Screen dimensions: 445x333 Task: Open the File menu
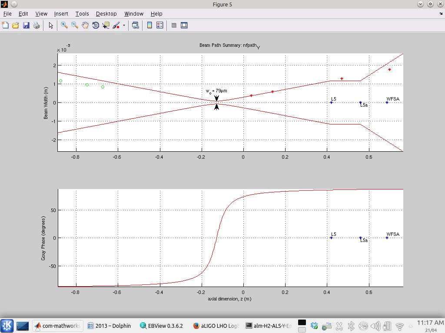click(x=7, y=13)
